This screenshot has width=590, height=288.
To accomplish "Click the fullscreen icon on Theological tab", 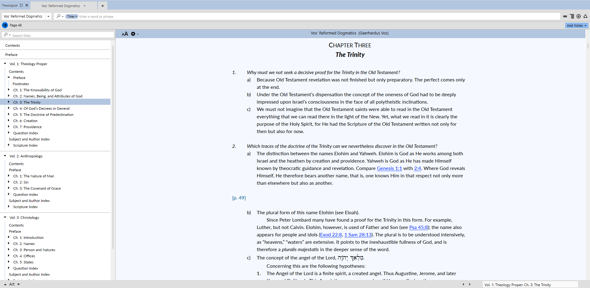I will point(21,5).
